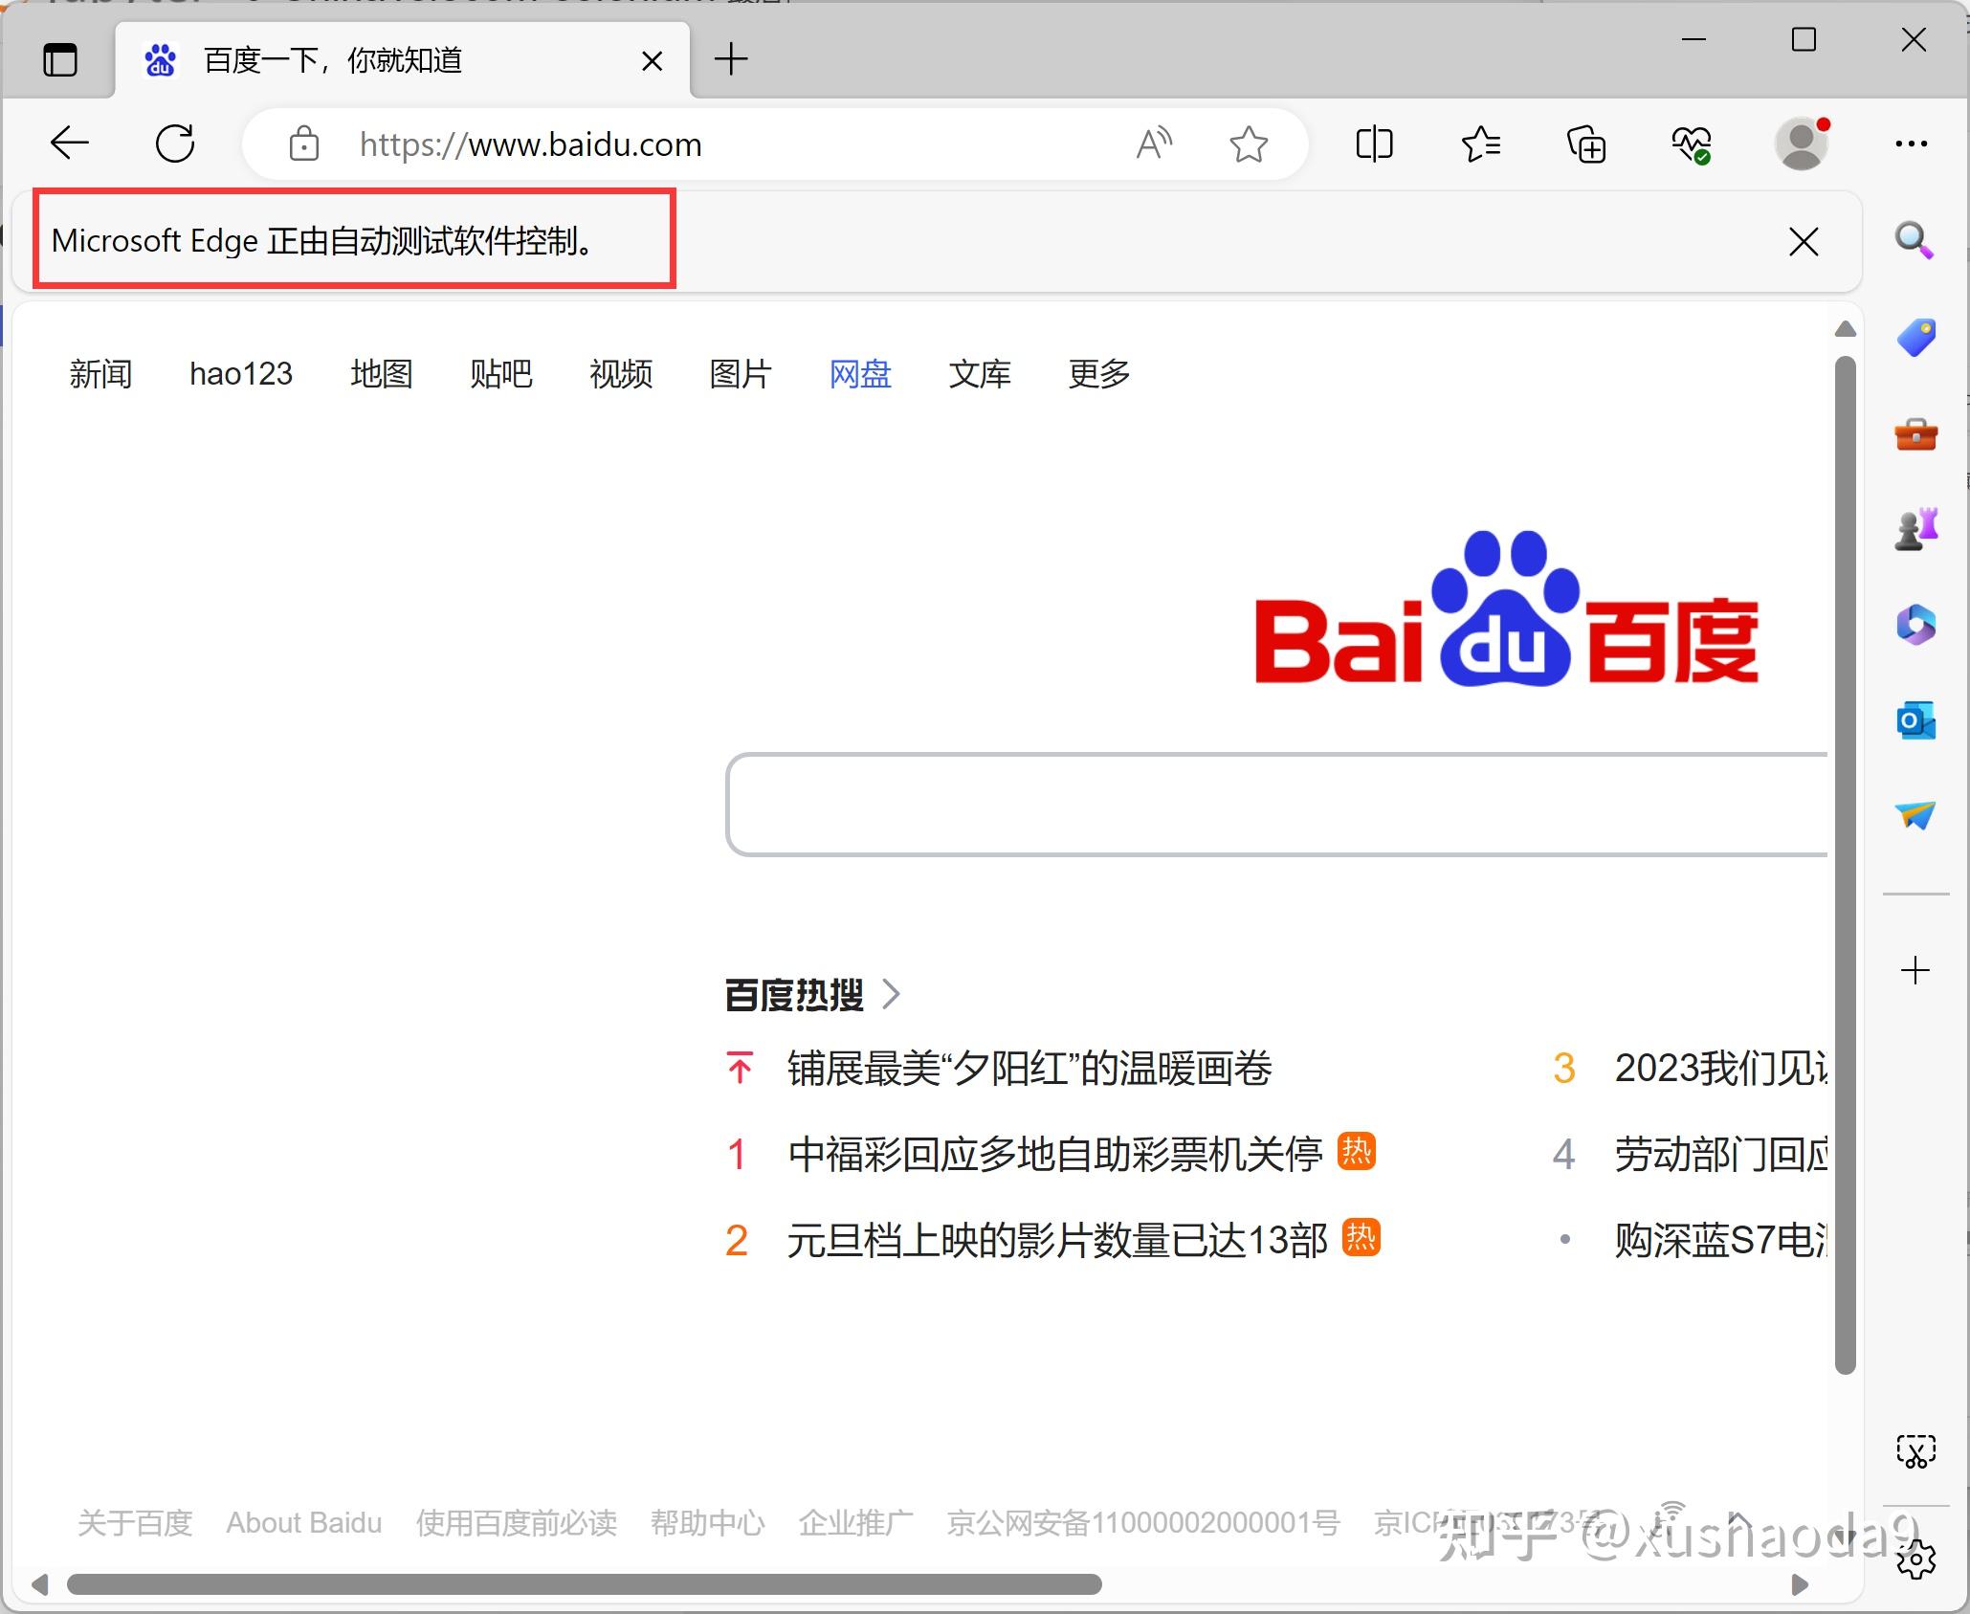Open Settings and more ellipsis menu
This screenshot has width=1970, height=1614.
click(1911, 144)
